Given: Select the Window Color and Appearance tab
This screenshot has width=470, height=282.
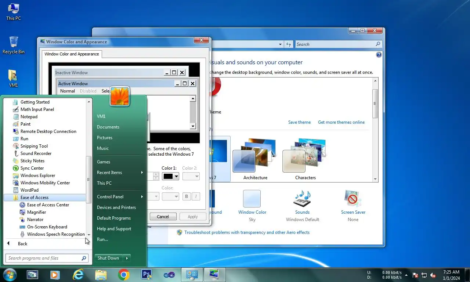Looking at the screenshot, I should click(x=72, y=54).
